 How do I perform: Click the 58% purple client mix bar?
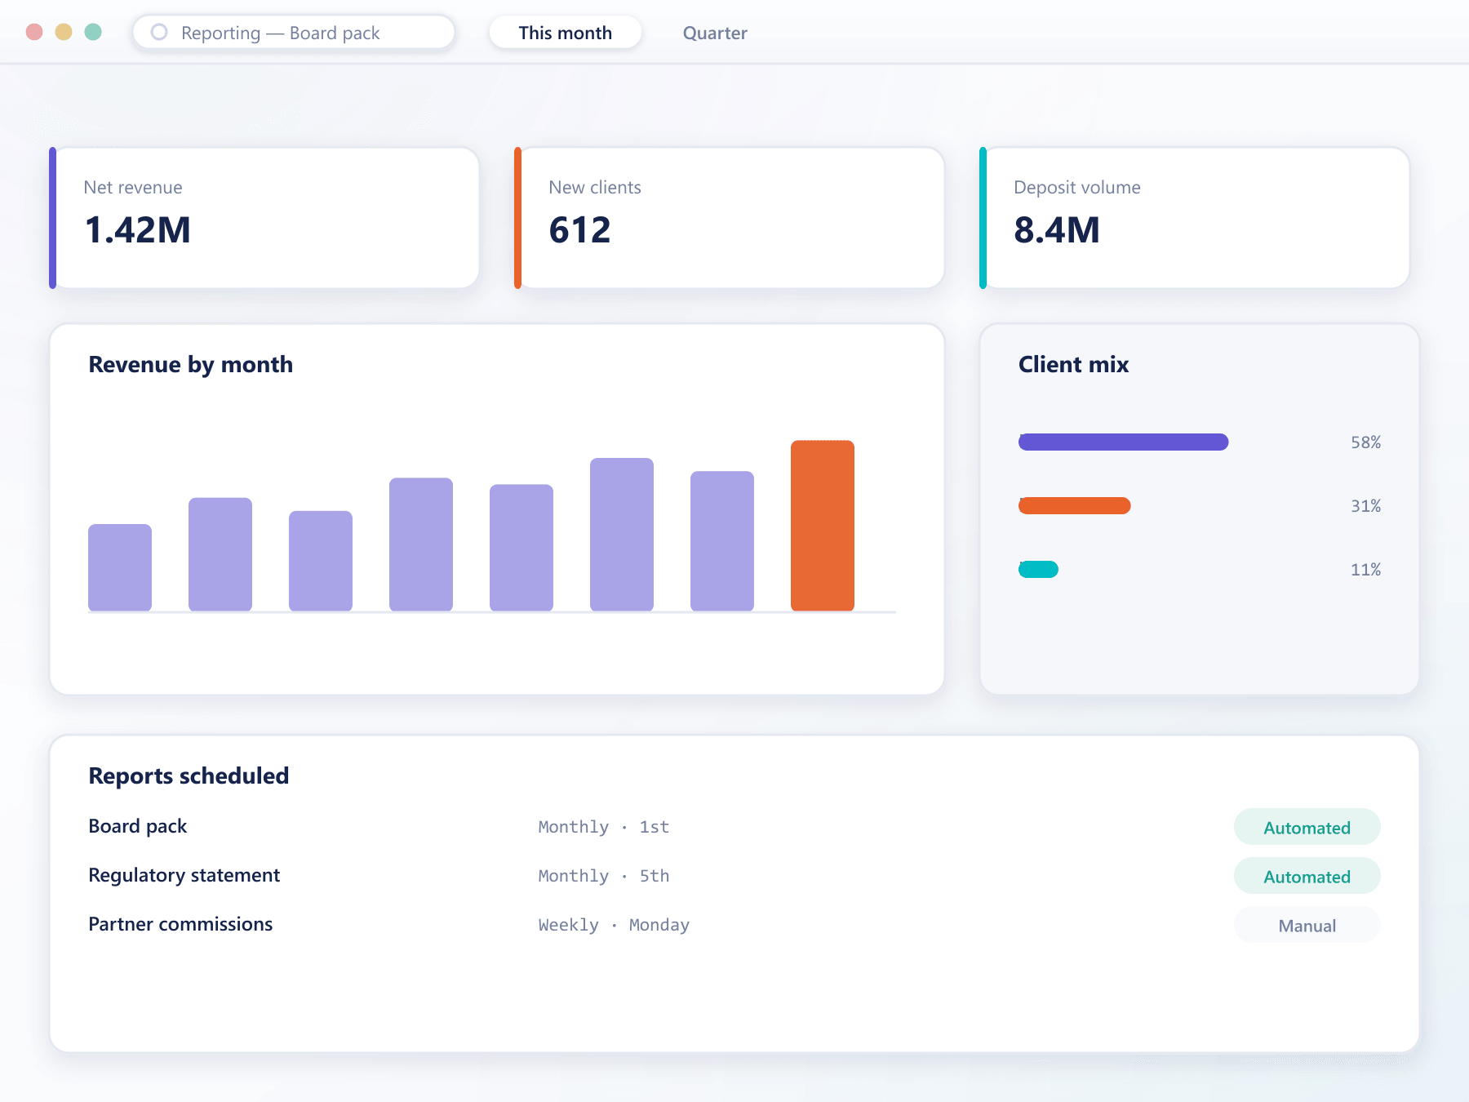[x=1123, y=442]
